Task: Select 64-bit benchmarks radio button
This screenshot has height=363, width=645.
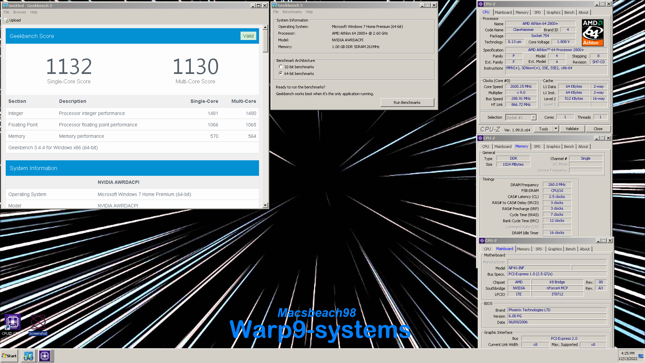Action: 281,73
